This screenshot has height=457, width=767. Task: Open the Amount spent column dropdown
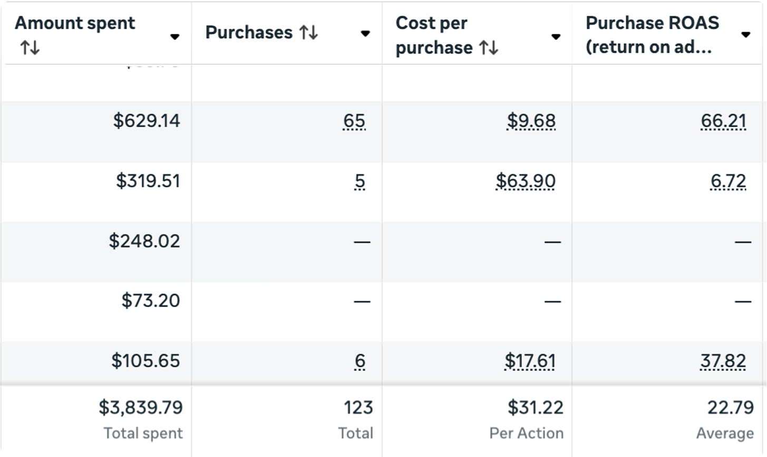pyautogui.click(x=174, y=36)
